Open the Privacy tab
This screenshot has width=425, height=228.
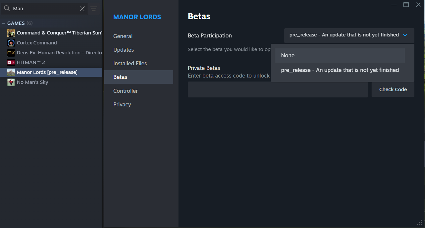(x=122, y=104)
